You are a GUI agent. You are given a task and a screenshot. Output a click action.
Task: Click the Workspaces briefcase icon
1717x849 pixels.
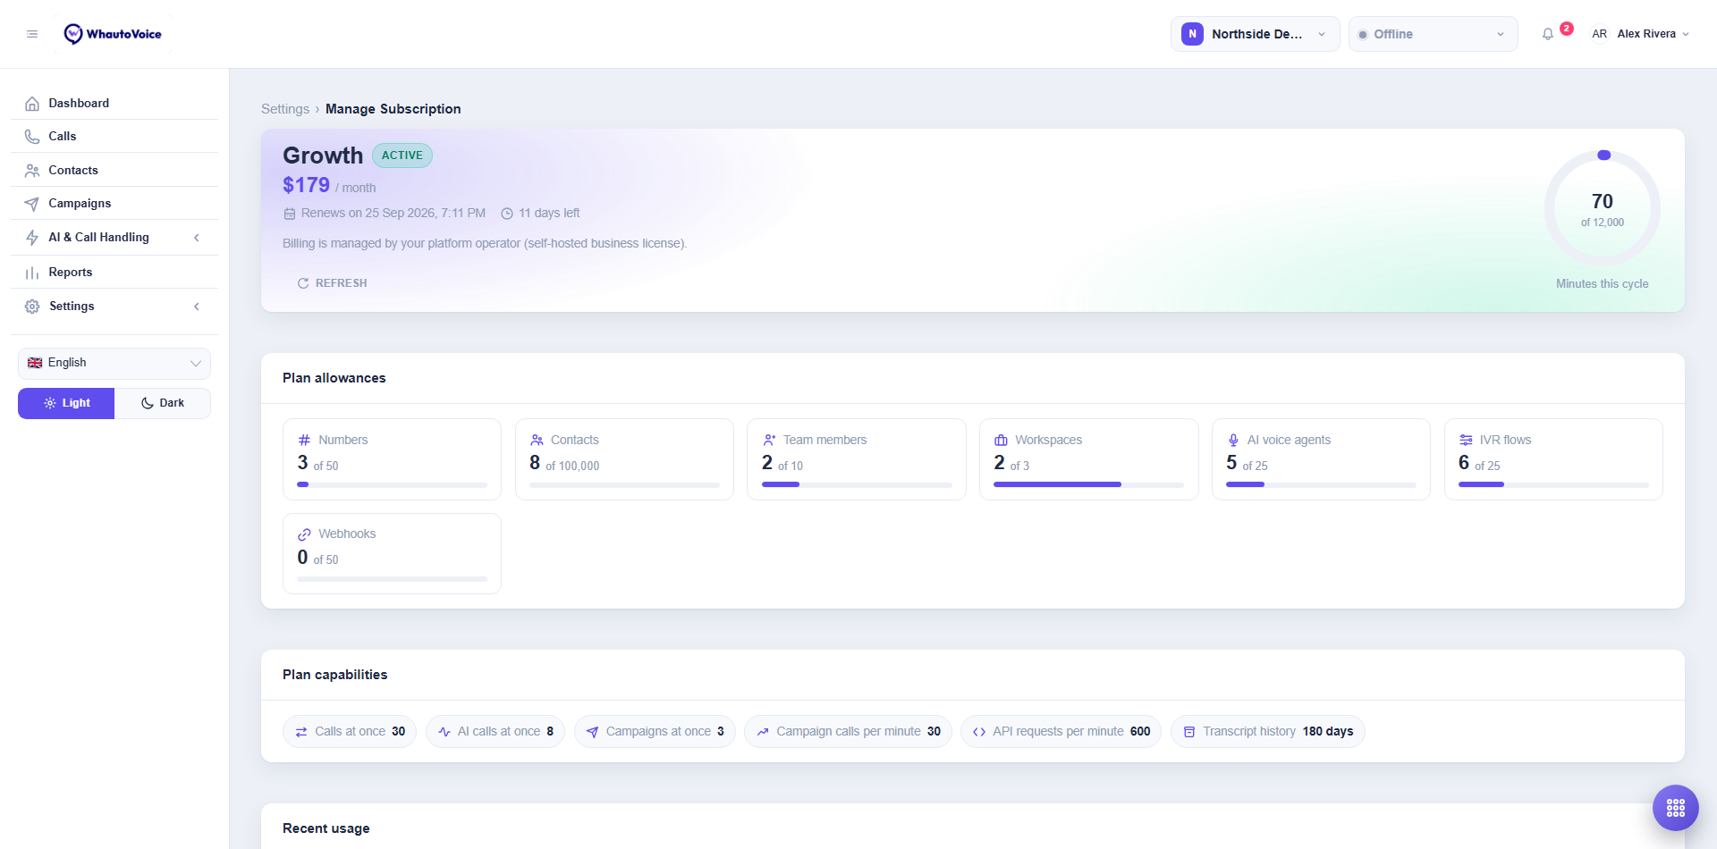(x=1001, y=440)
